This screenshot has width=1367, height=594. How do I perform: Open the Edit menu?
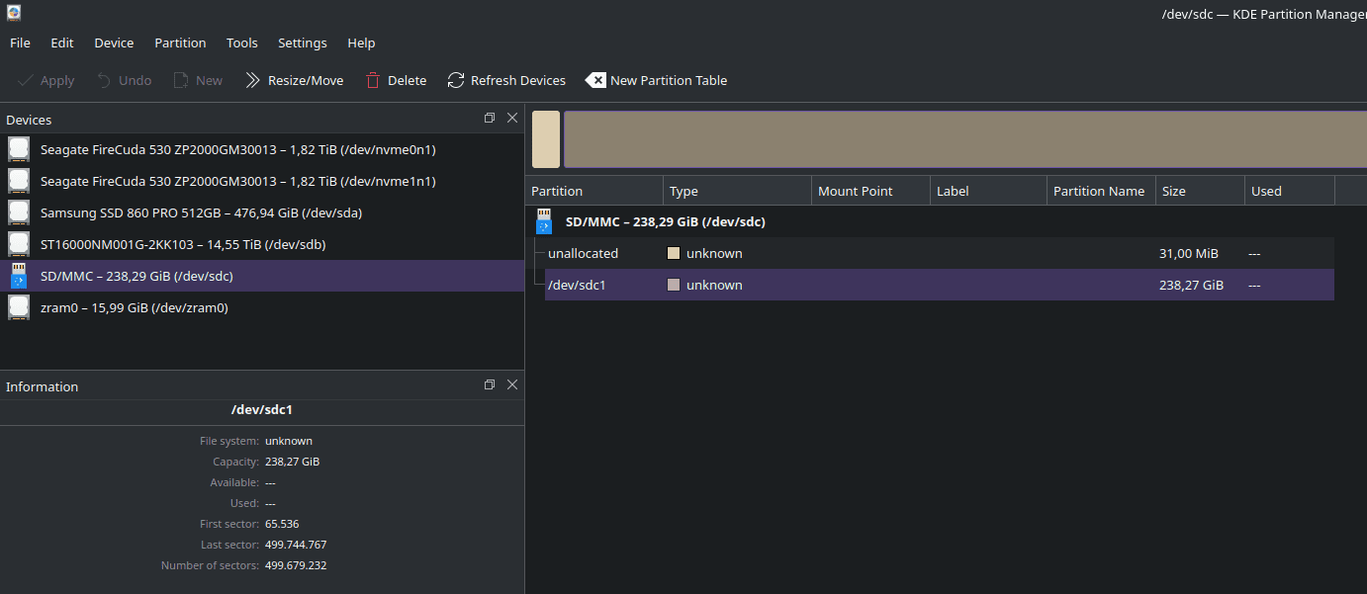tap(62, 42)
